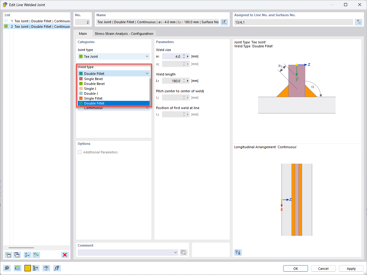Open the Continuous arrangement dropdown
The width and height of the screenshot is (367, 275).
(x=147, y=108)
